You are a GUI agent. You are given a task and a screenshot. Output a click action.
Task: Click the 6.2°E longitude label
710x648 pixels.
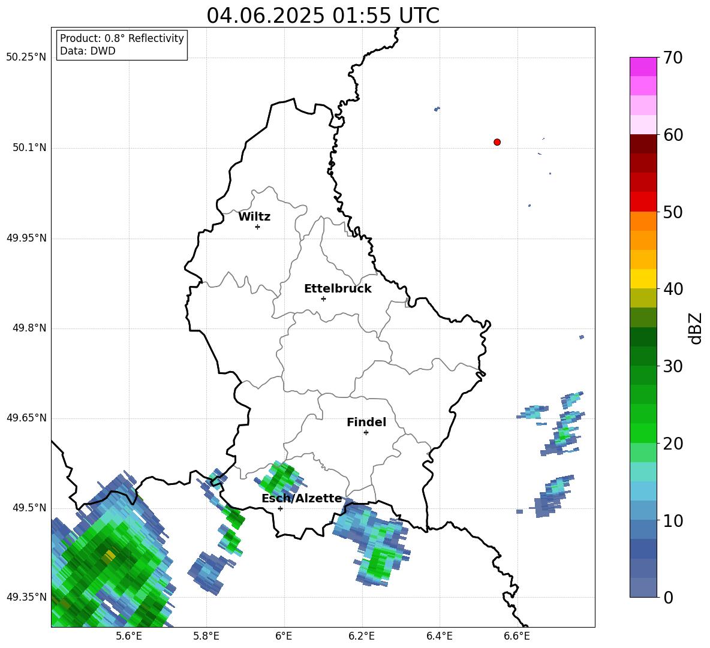tap(362, 636)
